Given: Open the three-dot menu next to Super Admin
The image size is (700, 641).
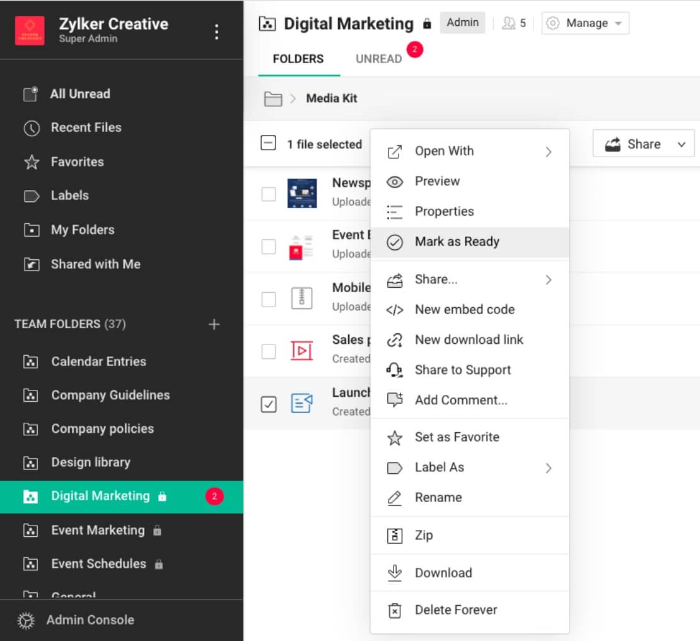Looking at the screenshot, I should point(216,30).
